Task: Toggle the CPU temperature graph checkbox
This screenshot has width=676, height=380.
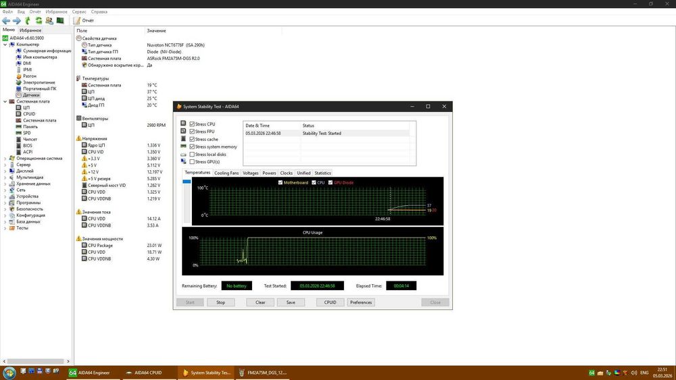Action: point(314,182)
